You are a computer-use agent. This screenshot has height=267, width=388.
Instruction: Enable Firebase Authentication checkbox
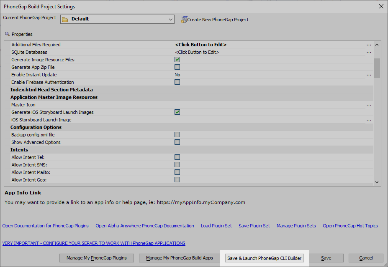tap(177, 82)
